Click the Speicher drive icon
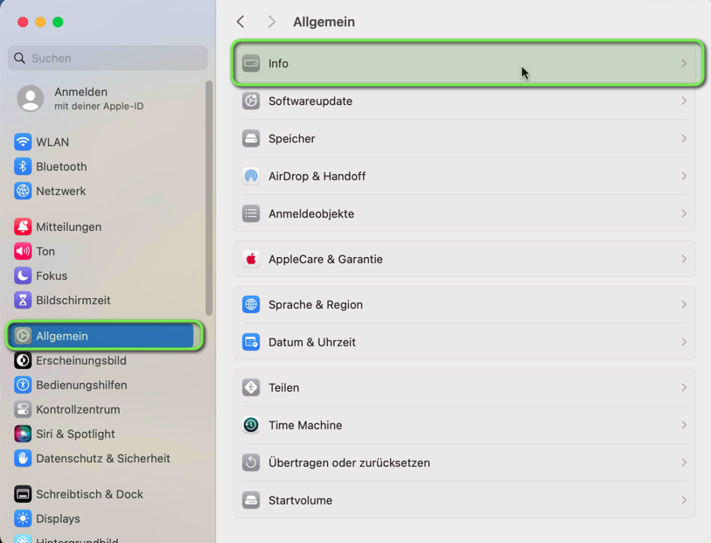Viewport: 711px width, 543px height. [x=251, y=139]
